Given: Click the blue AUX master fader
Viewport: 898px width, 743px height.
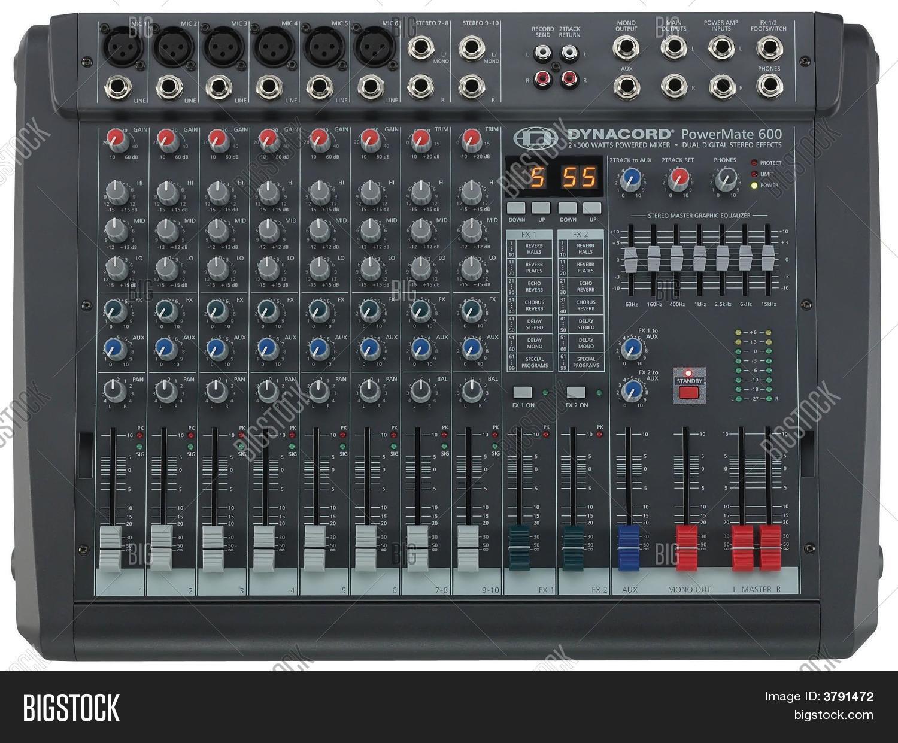Looking at the screenshot, I should point(629,547).
